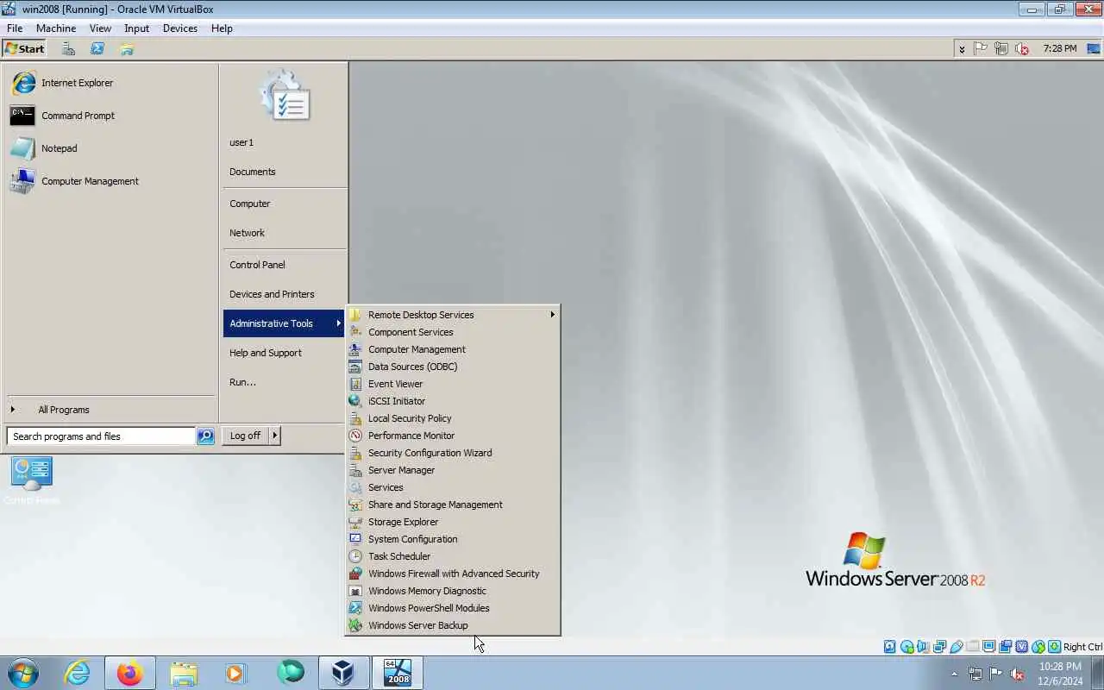This screenshot has height=690, width=1104.
Task: Open Control Panel desktop shortcut
Action: tap(32, 480)
